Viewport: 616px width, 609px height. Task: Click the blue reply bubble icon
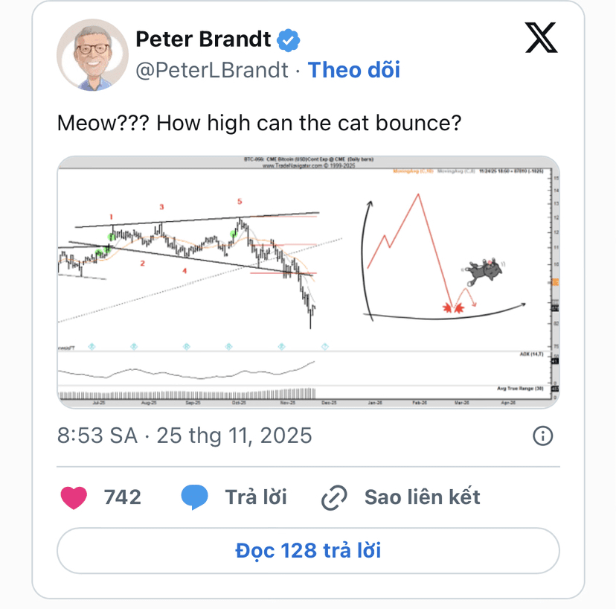click(x=195, y=497)
